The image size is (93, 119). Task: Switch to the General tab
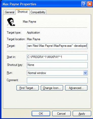[x=10, y=12]
